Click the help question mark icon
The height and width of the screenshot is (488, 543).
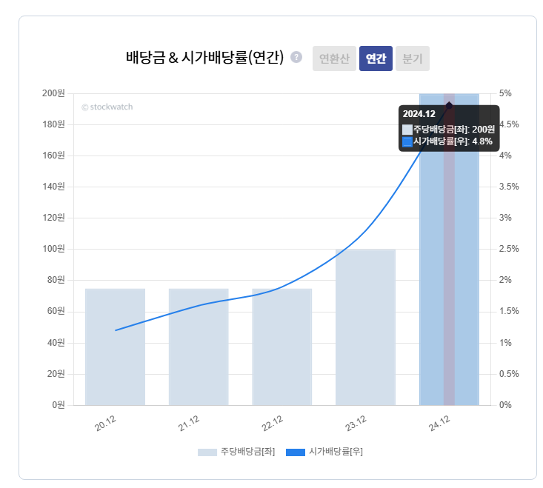coord(296,57)
